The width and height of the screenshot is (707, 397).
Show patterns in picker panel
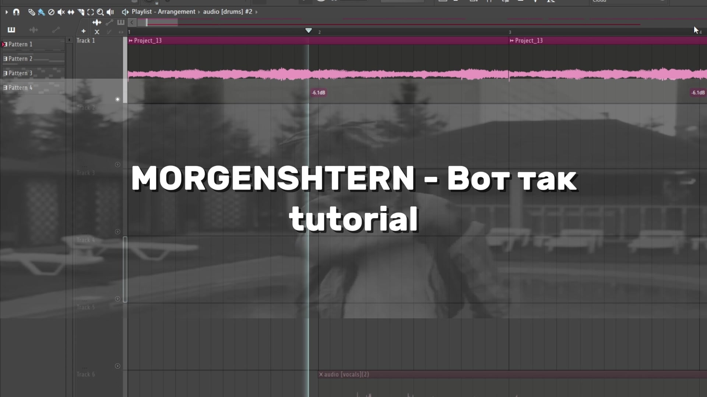(11, 30)
